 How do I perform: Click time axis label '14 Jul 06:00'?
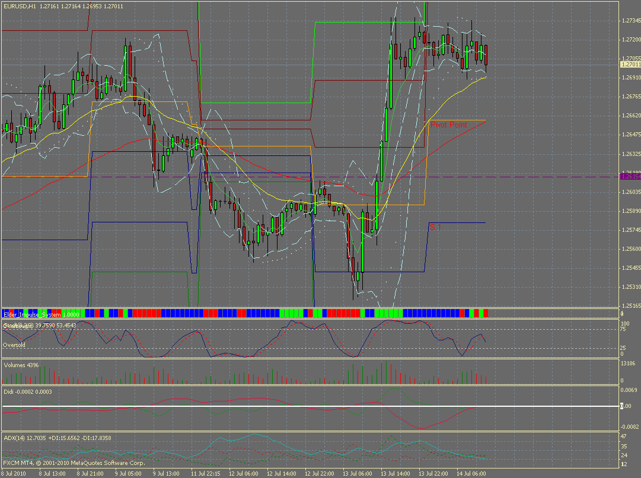pos(471,473)
